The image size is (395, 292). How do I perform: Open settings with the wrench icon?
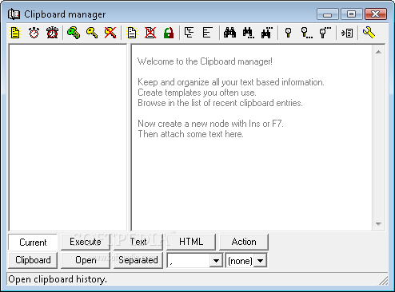(x=369, y=33)
